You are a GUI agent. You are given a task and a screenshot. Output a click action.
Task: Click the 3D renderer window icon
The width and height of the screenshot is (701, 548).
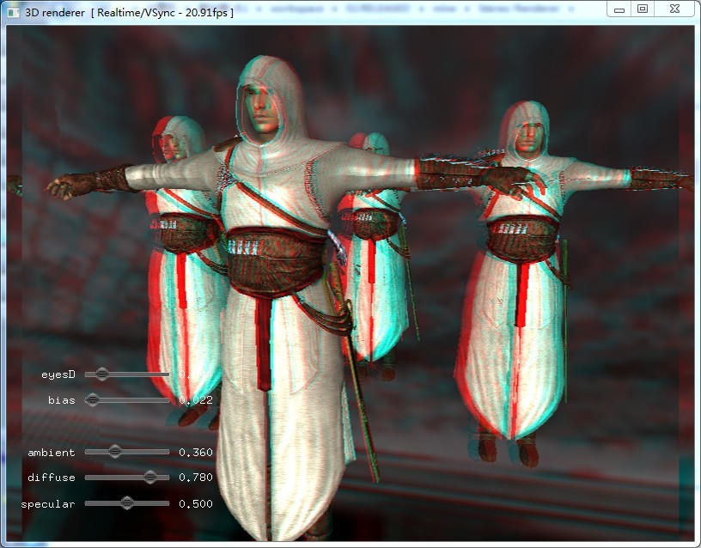[x=12, y=12]
